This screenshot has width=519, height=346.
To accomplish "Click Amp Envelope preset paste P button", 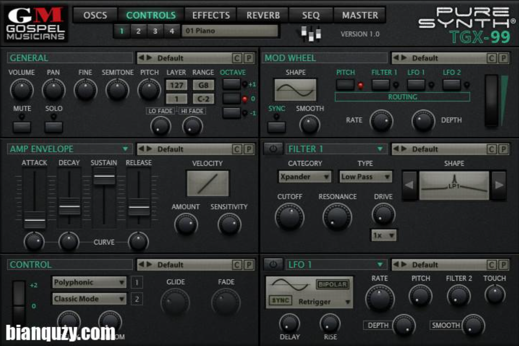I will [x=249, y=150].
